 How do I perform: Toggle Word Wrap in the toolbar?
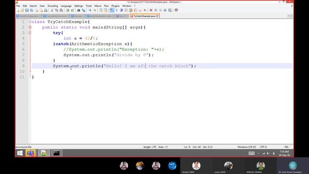112,10
